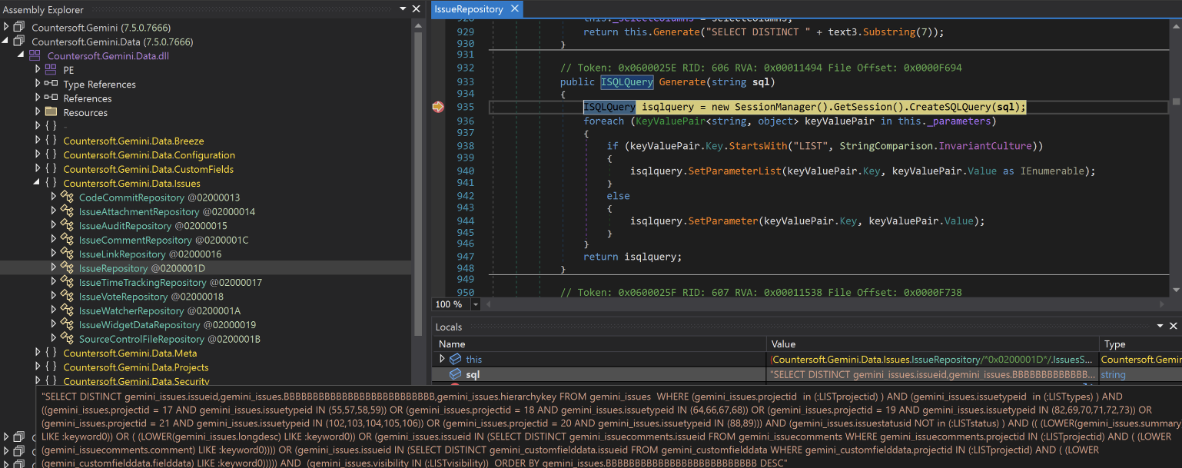Switch to the IssueRepository tab
Image resolution: width=1182 pixels, height=468 pixels.
[467, 9]
